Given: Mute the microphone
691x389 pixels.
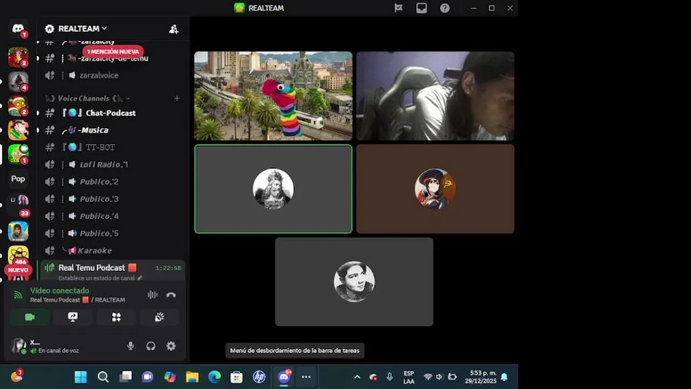Looking at the screenshot, I should 130,346.
